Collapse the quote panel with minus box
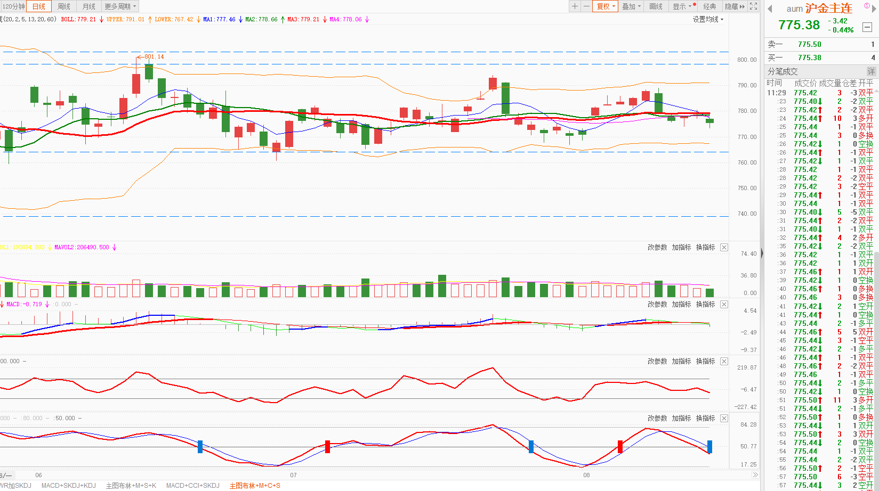Viewport: 879px width, 491px height. [x=867, y=27]
